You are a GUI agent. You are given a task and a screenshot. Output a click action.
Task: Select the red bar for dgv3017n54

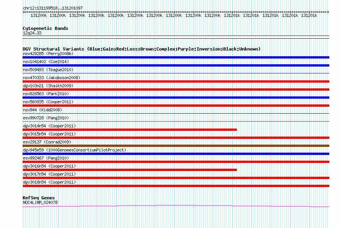pos(176,178)
